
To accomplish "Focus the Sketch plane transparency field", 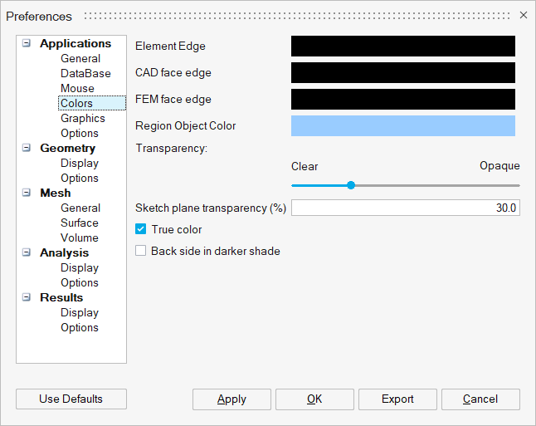I will (406, 208).
